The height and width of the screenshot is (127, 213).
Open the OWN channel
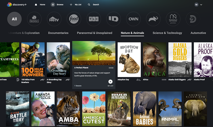pyautogui.click(x=134, y=19)
